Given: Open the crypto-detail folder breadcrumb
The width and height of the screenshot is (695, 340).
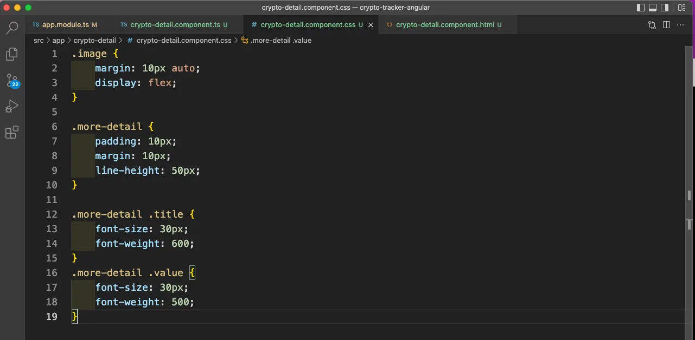Looking at the screenshot, I should click(x=95, y=41).
